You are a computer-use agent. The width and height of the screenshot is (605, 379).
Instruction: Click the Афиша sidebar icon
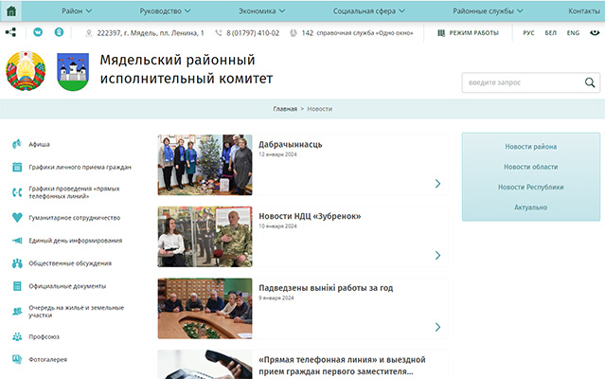click(x=17, y=145)
